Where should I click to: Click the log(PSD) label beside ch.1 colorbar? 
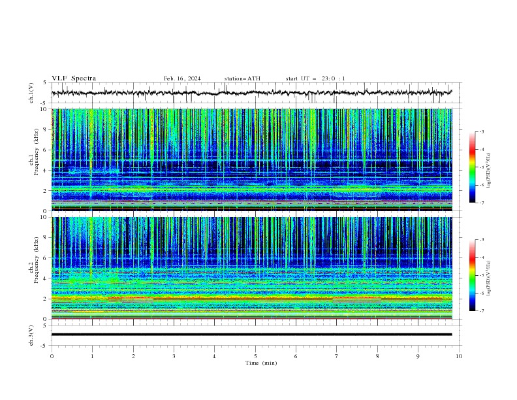[488, 171]
